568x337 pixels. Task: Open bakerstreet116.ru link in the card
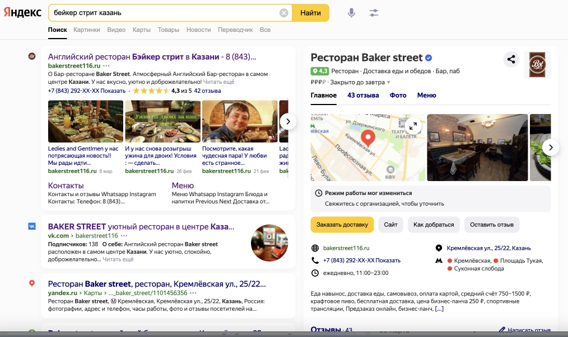click(x=346, y=248)
